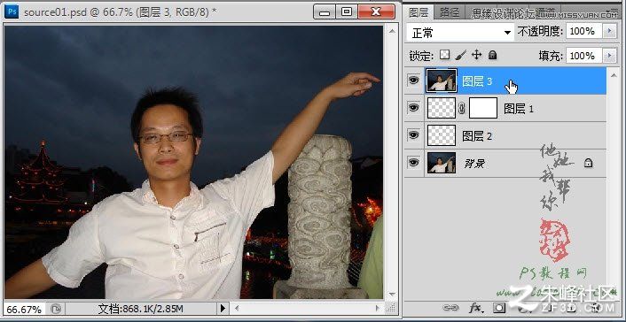Add a layer mask with mask icon
The width and height of the screenshot is (626, 322).
pos(499,308)
